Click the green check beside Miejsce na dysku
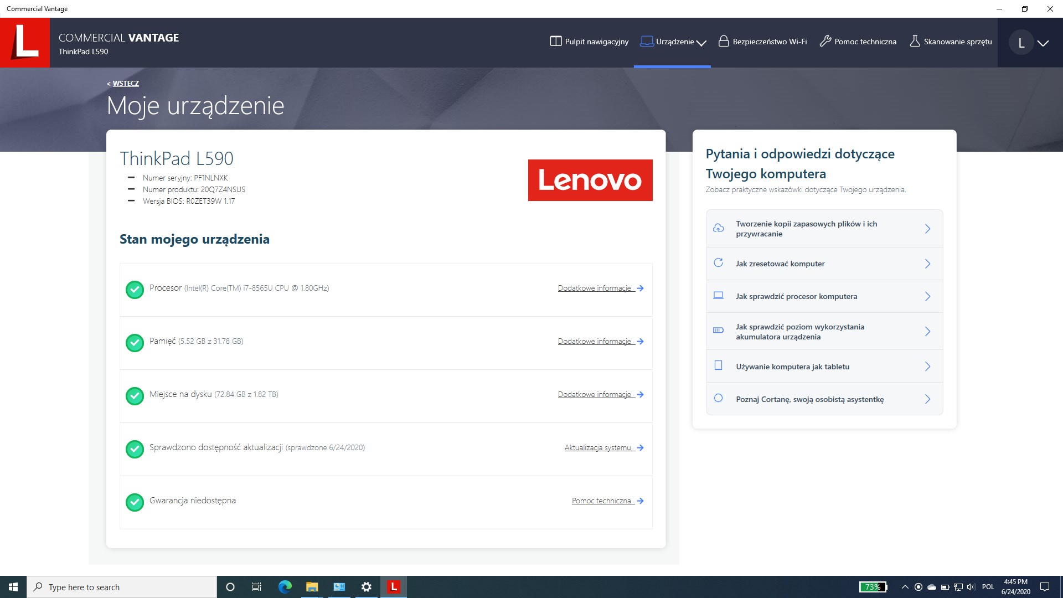The height and width of the screenshot is (598, 1063). (135, 396)
